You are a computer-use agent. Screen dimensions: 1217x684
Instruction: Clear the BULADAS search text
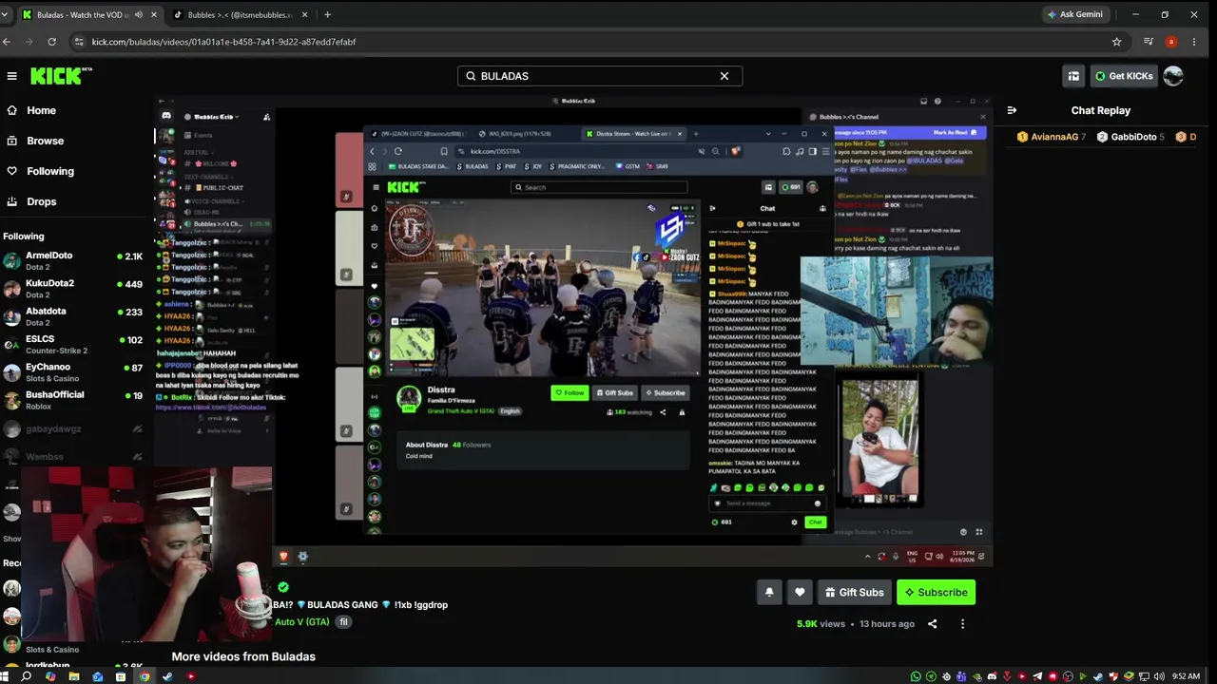(724, 76)
